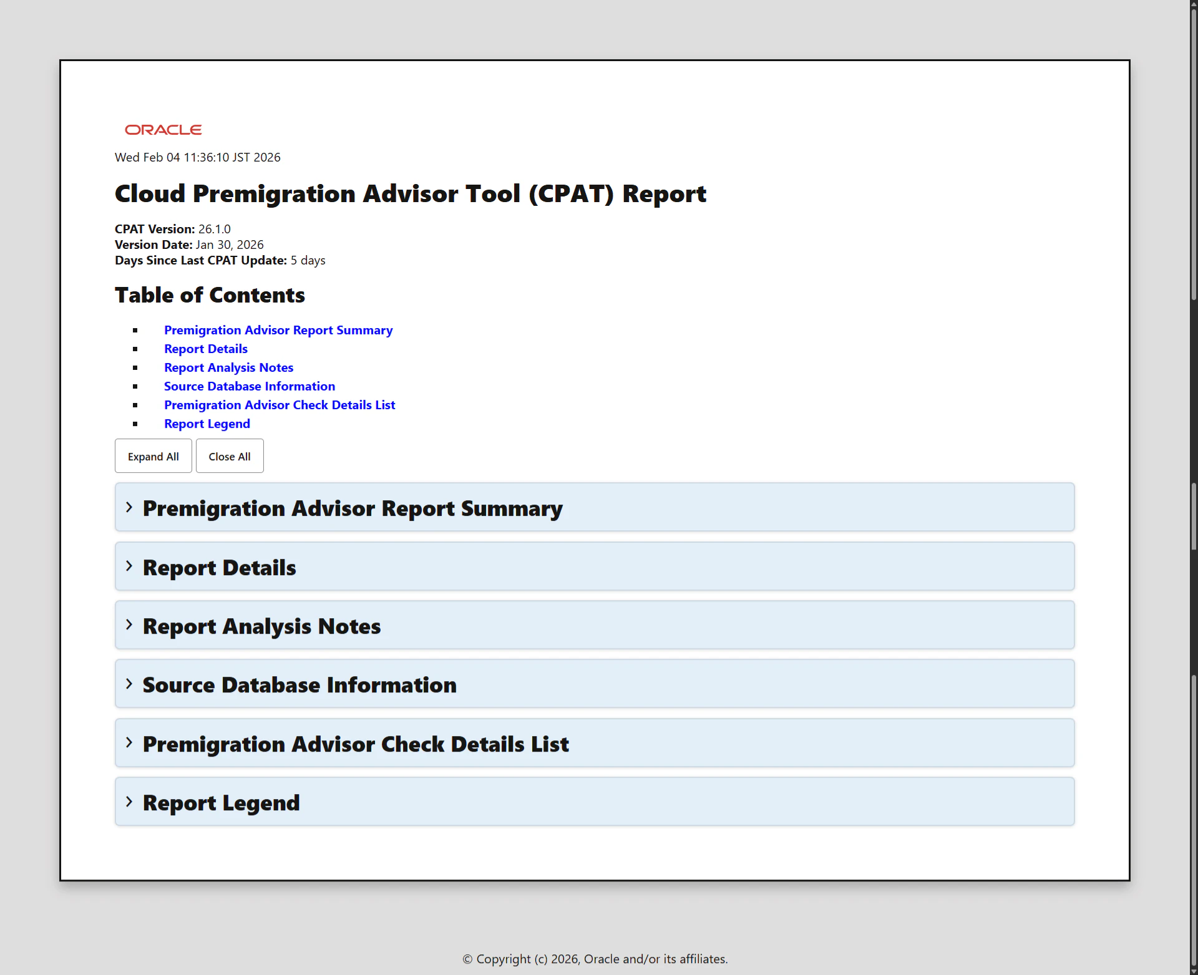Follow the Report Legend contents link
Image resolution: width=1198 pixels, height=975 pixels.
coord(207,424)
